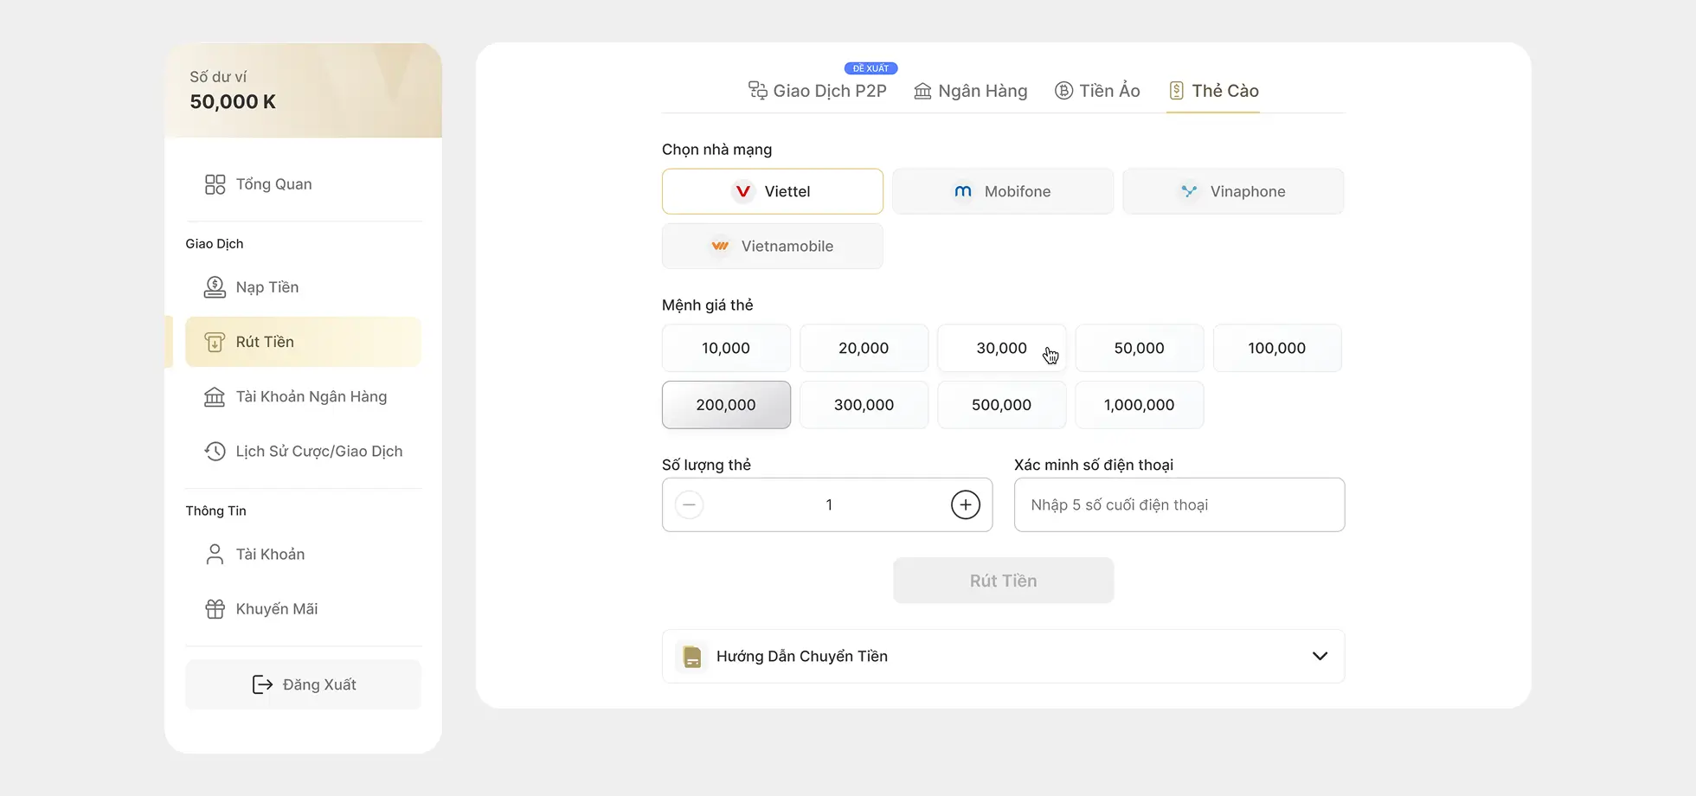The width and height of the screenshot is (1696, 796).
Task: Click the wallet balance 50,000 K
Action: [x=233, y=102]
